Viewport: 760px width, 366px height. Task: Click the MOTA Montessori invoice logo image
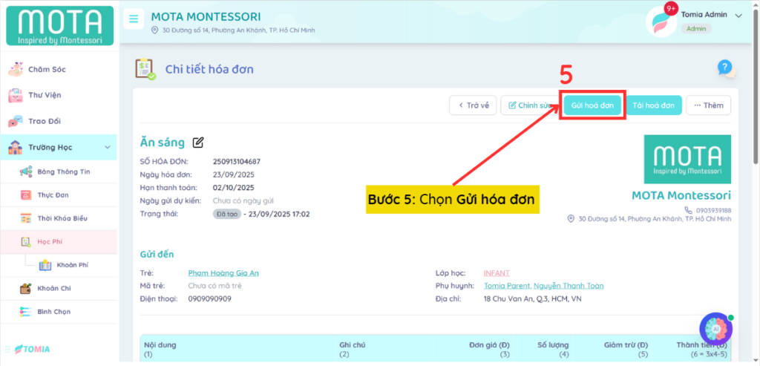(687, 160)
